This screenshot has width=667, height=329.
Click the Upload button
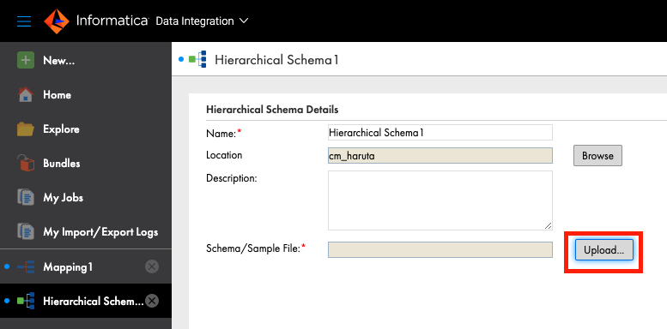pyautogui.click(x=604, y=250)
